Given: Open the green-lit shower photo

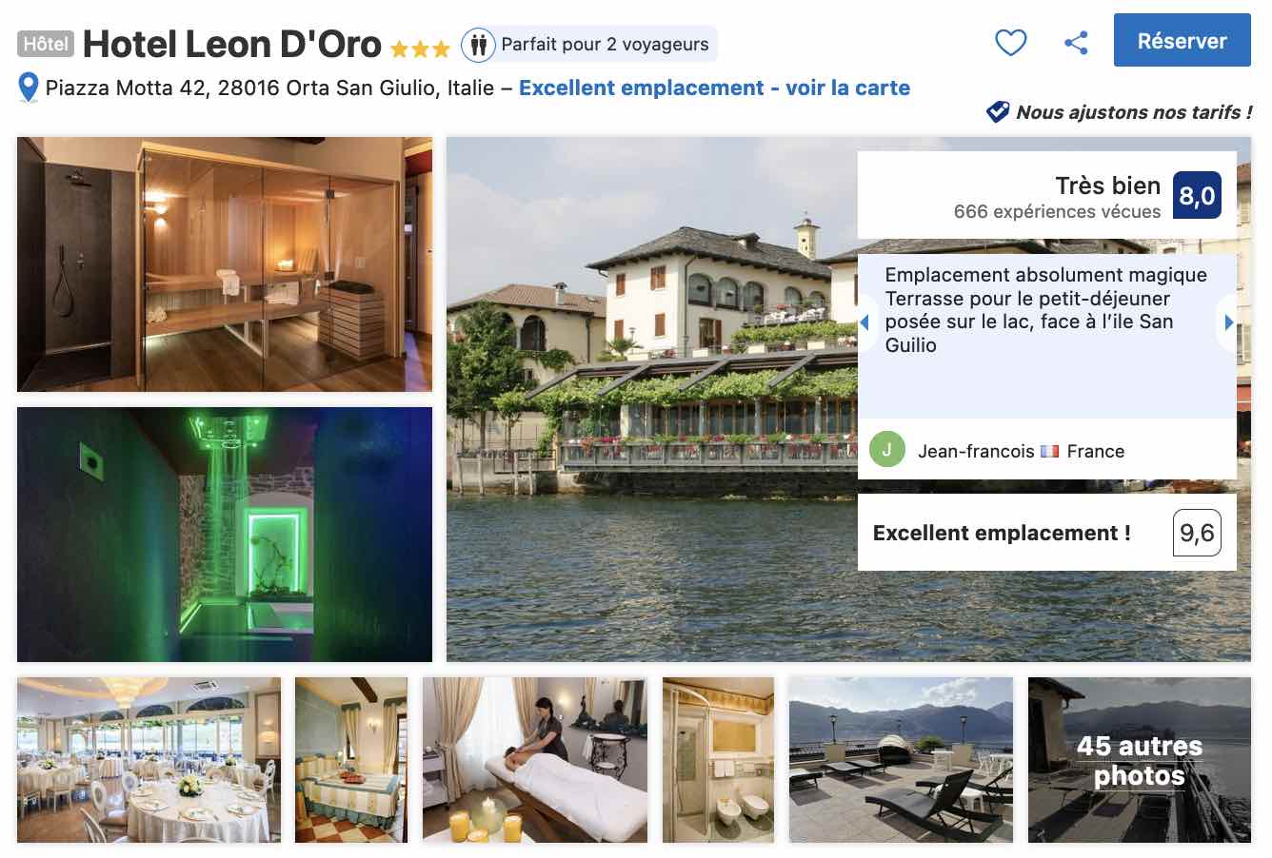Looking at the screenshot, I should (225, 535).
